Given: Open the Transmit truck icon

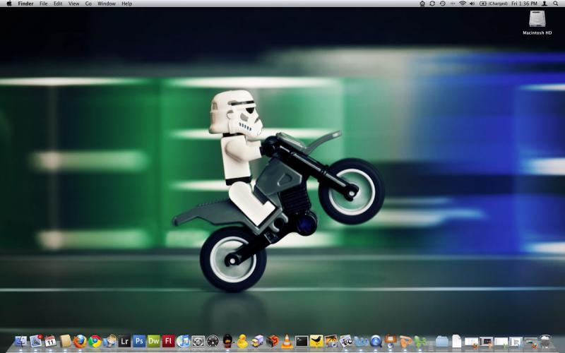Looking at the screenshot, I should coord(257,341).
